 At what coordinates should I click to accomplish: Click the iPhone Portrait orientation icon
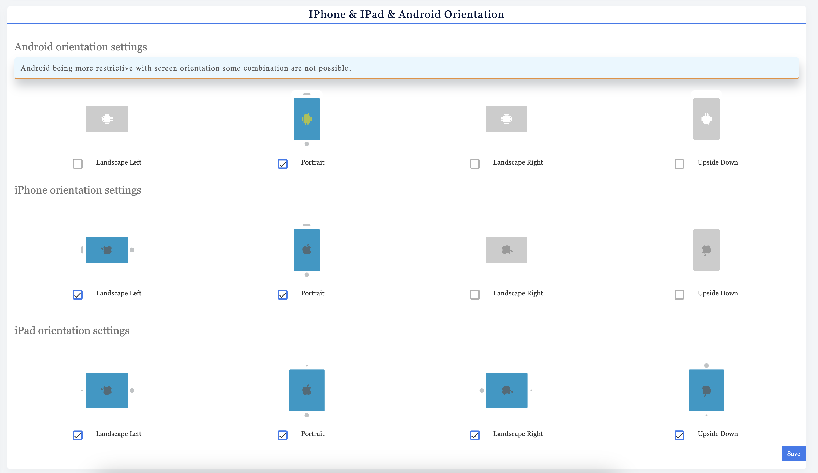(307, 250)
